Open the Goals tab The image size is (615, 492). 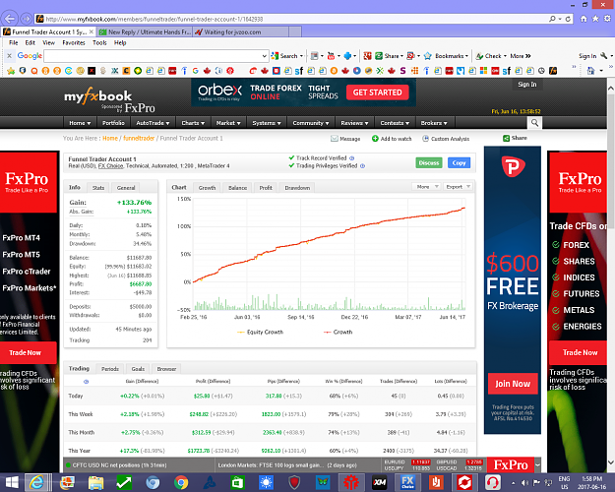[x=138, y=369]
